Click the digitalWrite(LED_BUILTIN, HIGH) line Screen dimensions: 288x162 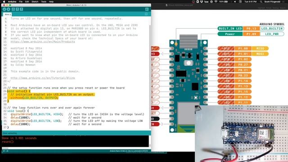click(x=37, y=114)
